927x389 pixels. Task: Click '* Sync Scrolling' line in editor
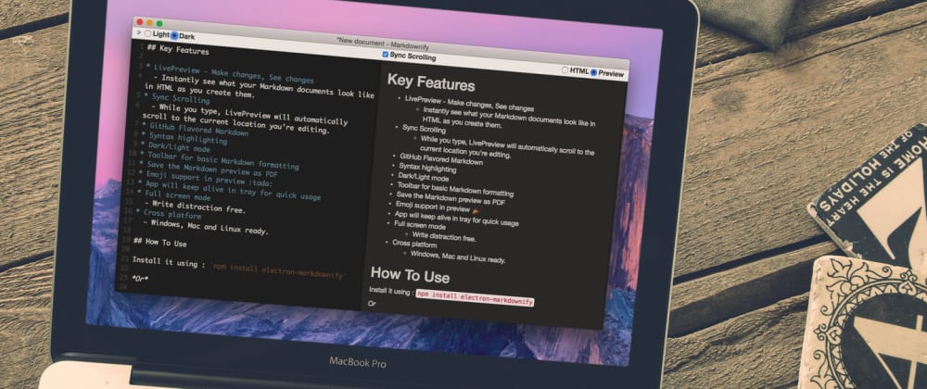pyautogui.click(x=176, y=98)
